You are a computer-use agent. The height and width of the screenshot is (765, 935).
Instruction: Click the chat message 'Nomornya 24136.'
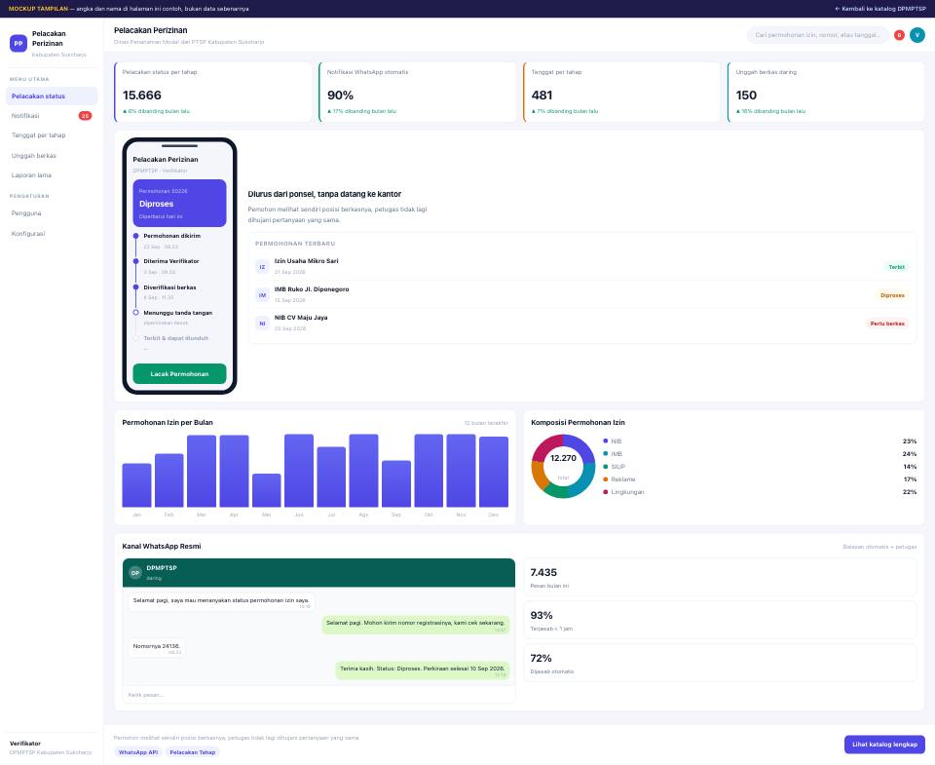[157, 648]
